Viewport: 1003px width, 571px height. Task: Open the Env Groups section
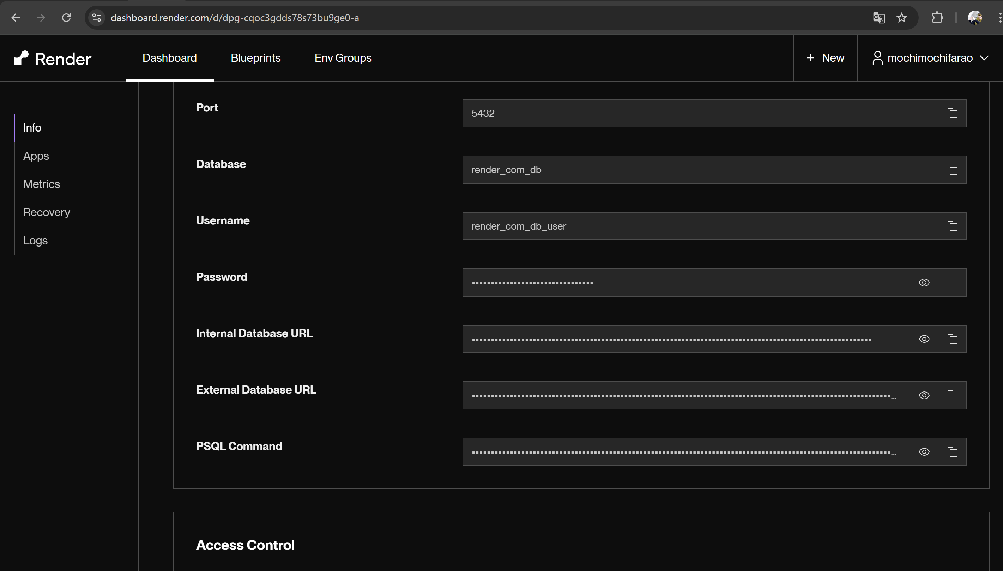tap(342, 57)
